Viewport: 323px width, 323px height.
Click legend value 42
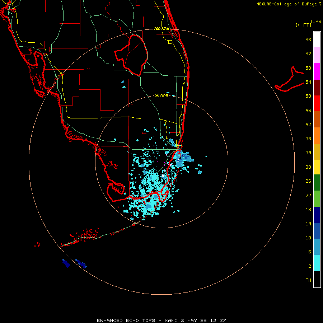pos(308,124)
